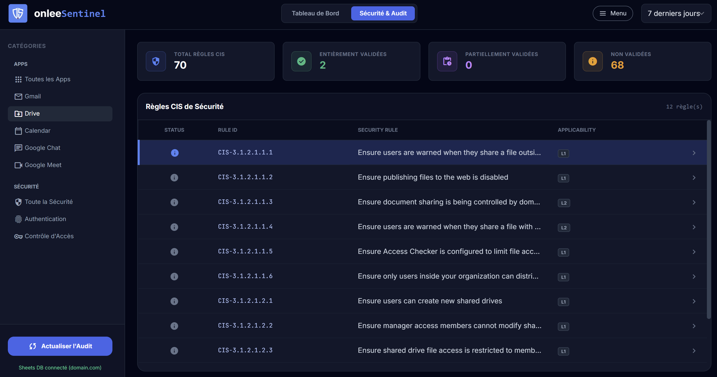Viewport: 717px width, 377px height.
Task: Open Google Meet category in sidebar
Action: (60, 165)
